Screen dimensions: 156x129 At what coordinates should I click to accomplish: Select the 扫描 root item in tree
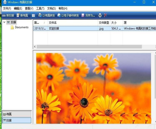click(12, 22)
